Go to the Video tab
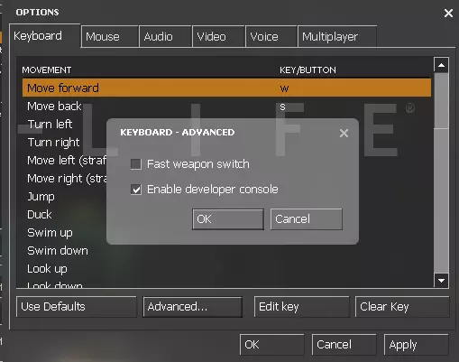Screen dimensions: 459x362 (218, 36)
